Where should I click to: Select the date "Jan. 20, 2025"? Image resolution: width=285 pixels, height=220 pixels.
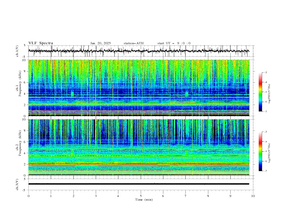click(100, 43)
